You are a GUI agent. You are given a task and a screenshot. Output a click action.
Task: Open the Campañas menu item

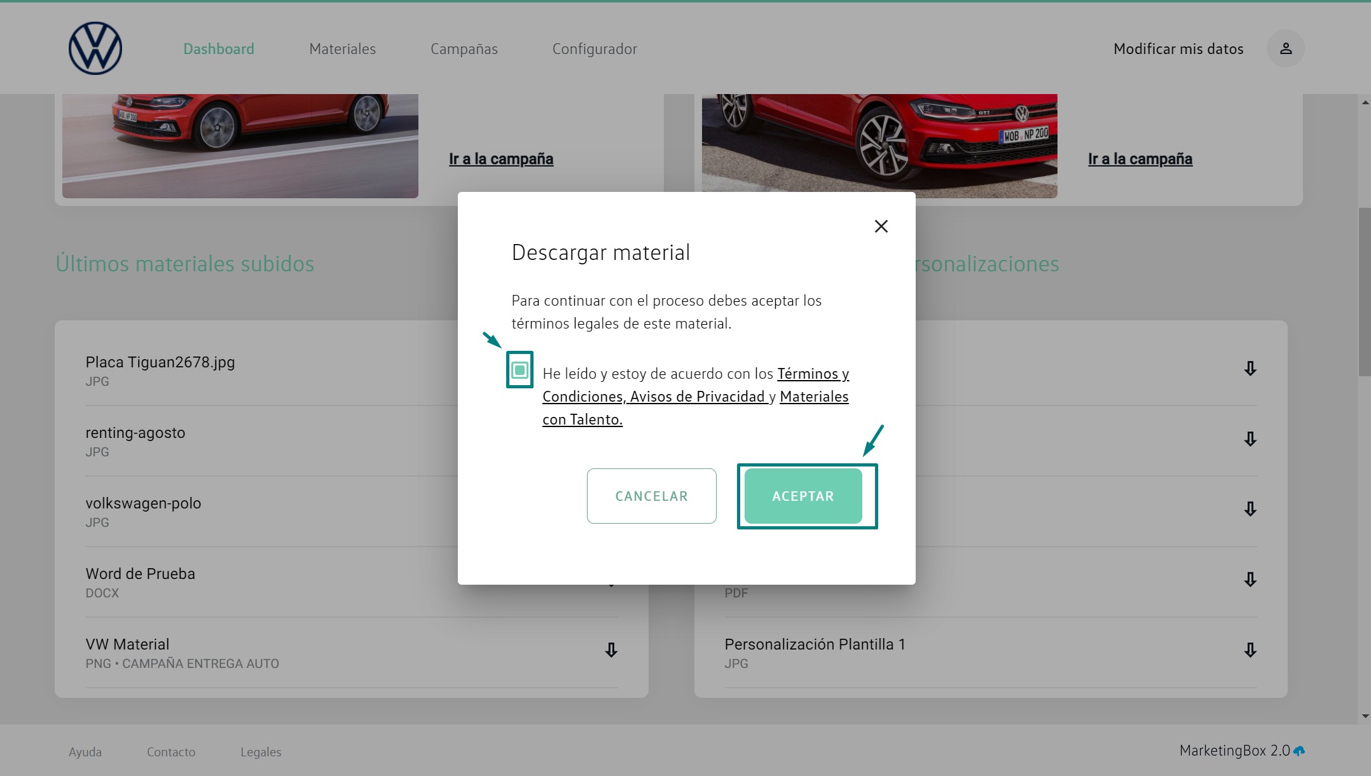(x=464, y=49)
